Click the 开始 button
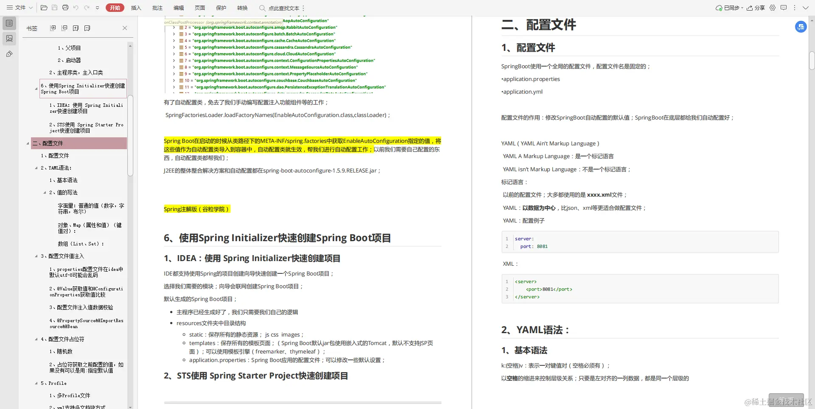815x409 pixels. (115, 8)
